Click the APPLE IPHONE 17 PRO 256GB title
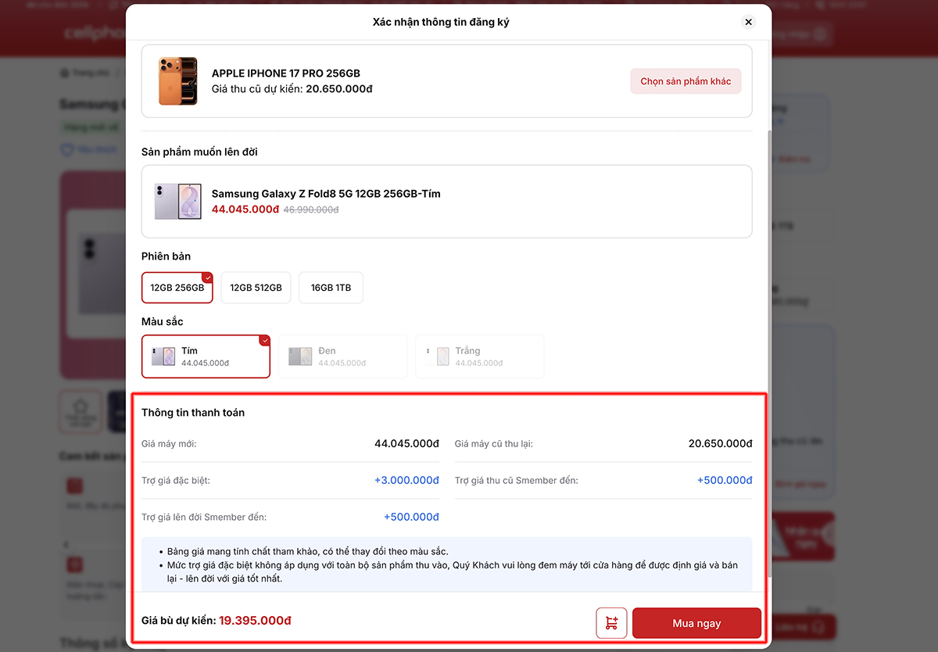938x652 pixels. tap(286, 73)
